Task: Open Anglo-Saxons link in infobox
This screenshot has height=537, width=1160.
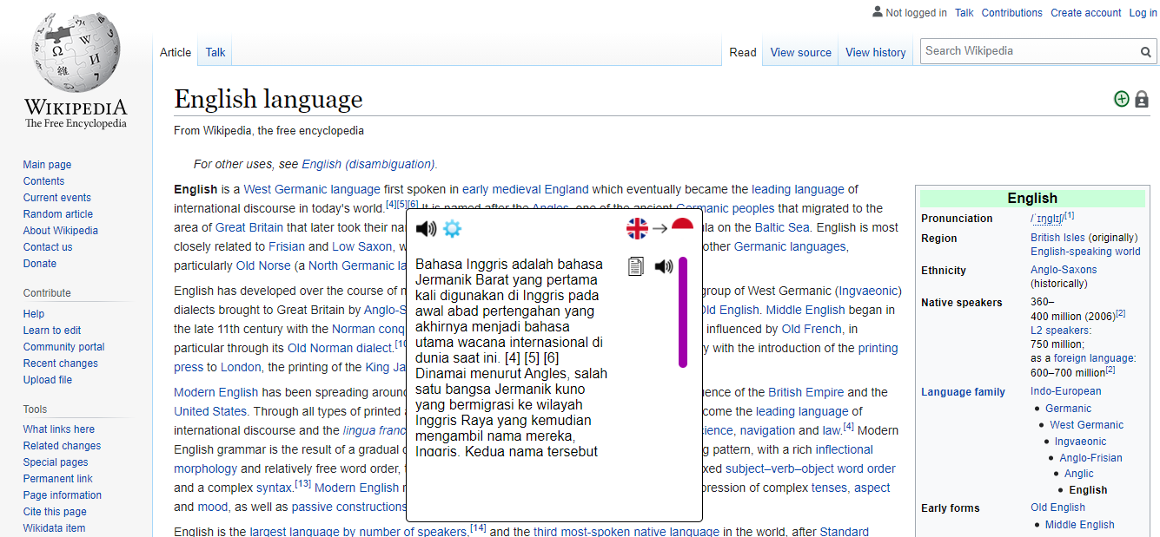Action: click(1064, 270)
